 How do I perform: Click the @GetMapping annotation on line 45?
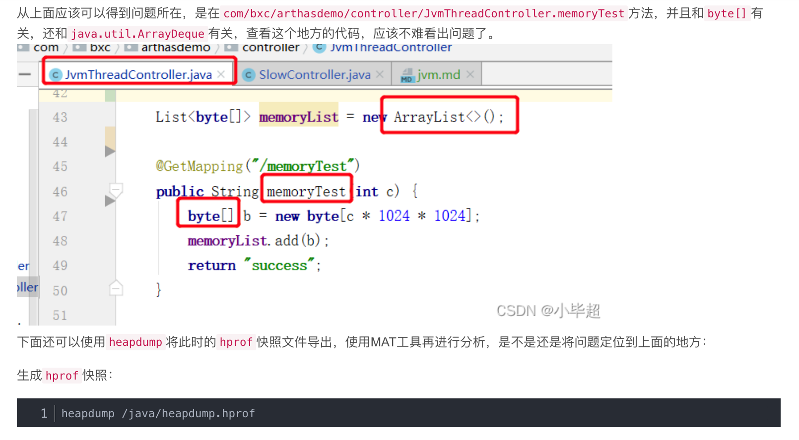[x=200, y=166]
